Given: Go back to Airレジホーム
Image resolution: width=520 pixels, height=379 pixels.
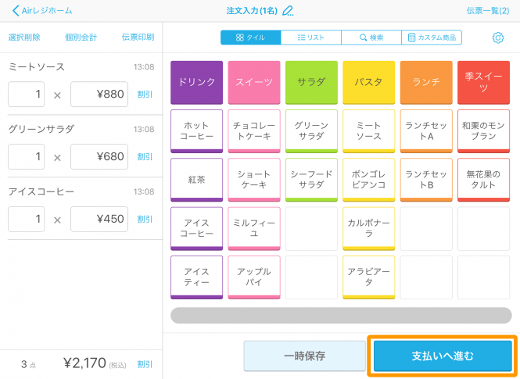Looking at the screenshot, I should tap(41, 10).
